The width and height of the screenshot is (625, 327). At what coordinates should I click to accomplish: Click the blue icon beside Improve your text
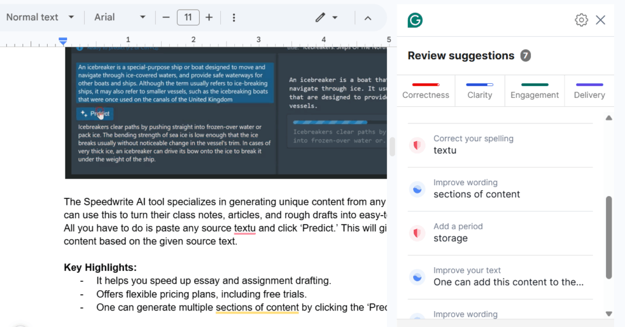(x=417, y=277)
